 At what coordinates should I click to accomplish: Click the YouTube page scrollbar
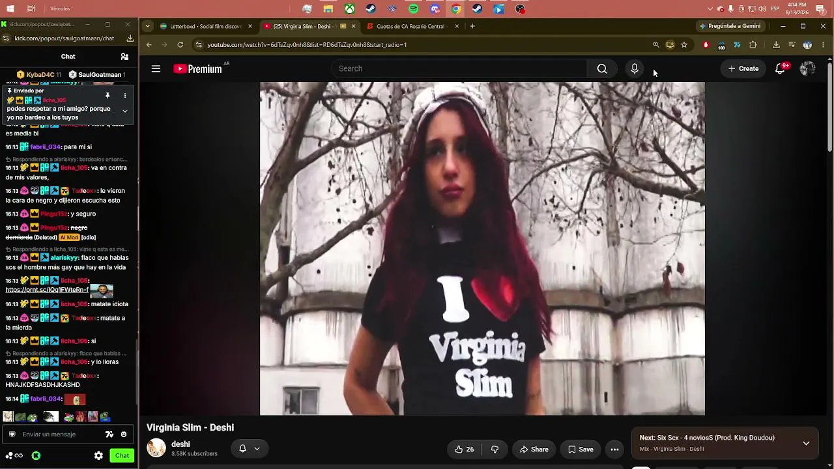pos(829,107)
